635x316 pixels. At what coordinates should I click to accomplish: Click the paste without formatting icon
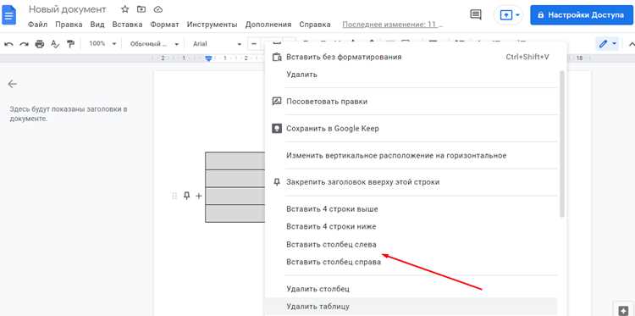click(277, 57)
